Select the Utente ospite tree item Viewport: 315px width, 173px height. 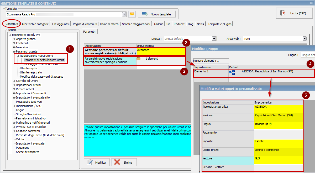pos(29,68)
